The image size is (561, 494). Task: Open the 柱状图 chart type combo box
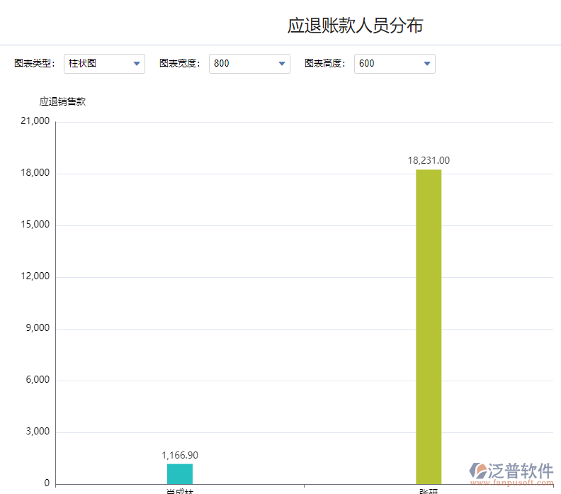(x=98, y=64)
